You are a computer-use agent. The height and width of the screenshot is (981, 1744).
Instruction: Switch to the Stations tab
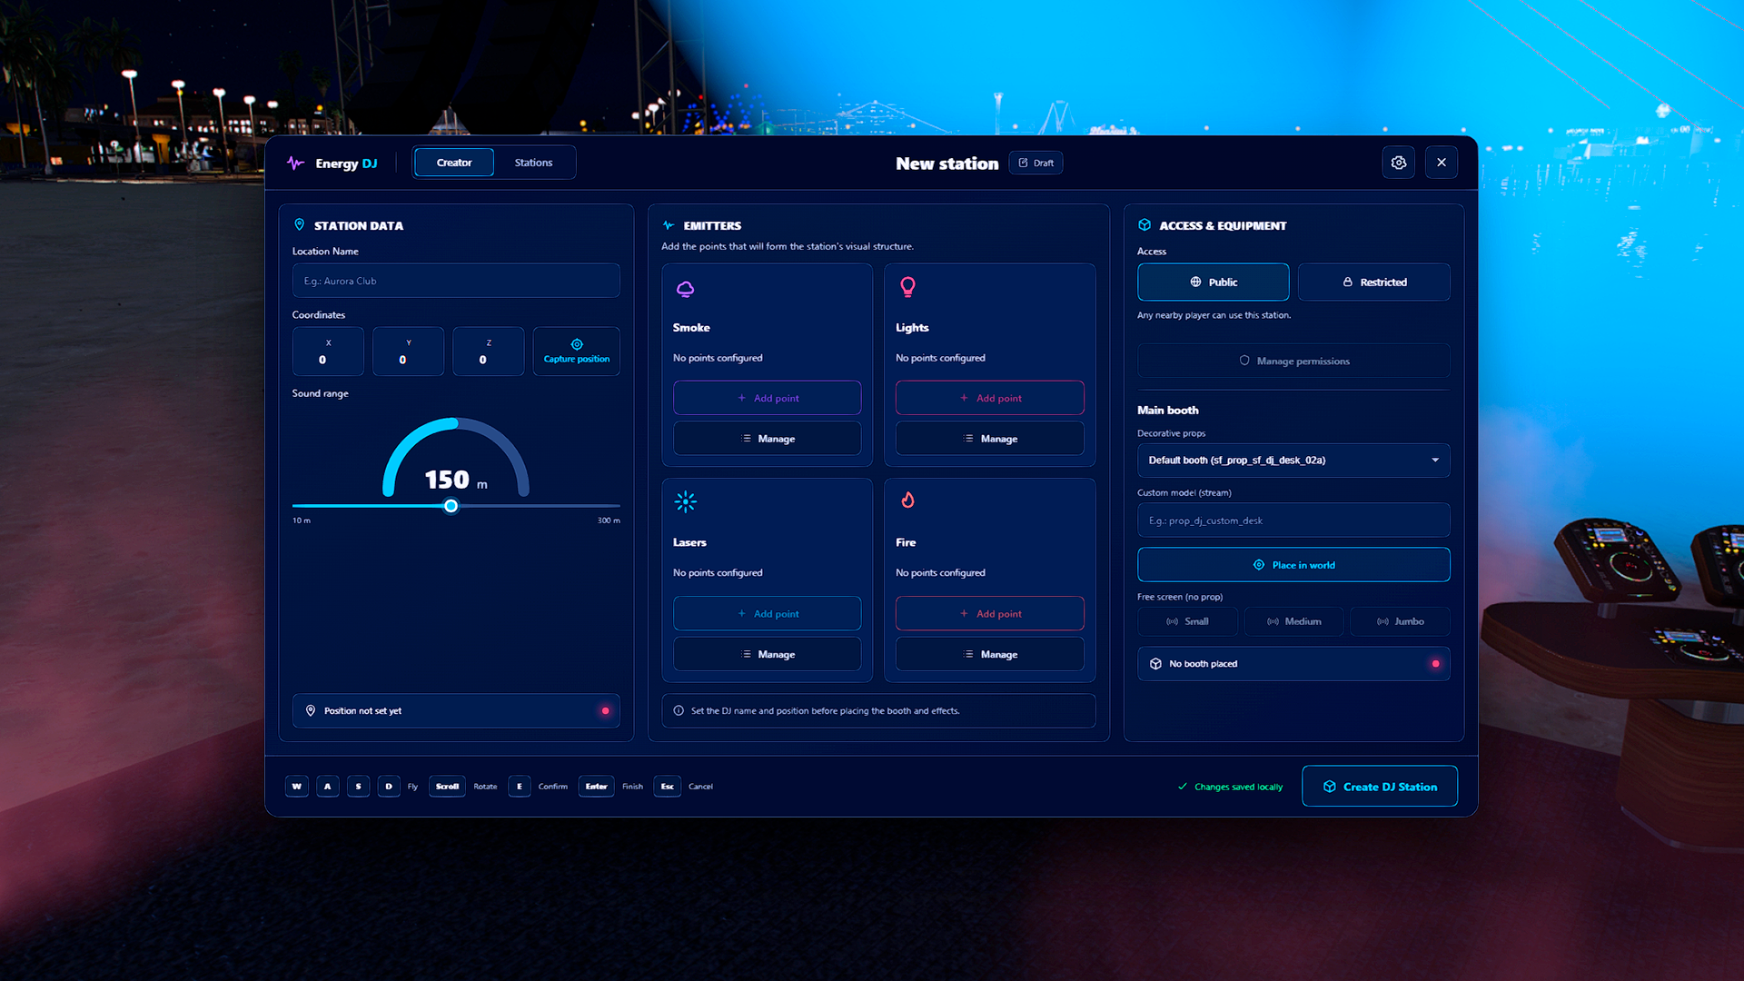(533, 163)
